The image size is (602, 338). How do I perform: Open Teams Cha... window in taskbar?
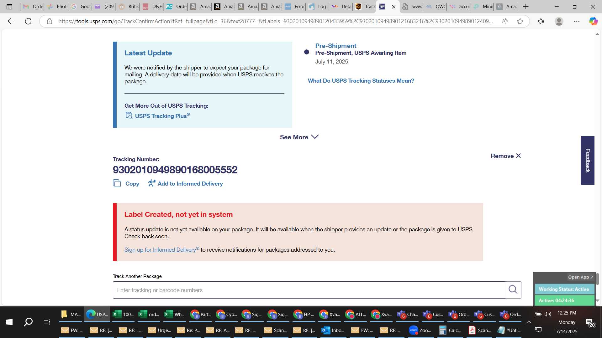[407, 315]
